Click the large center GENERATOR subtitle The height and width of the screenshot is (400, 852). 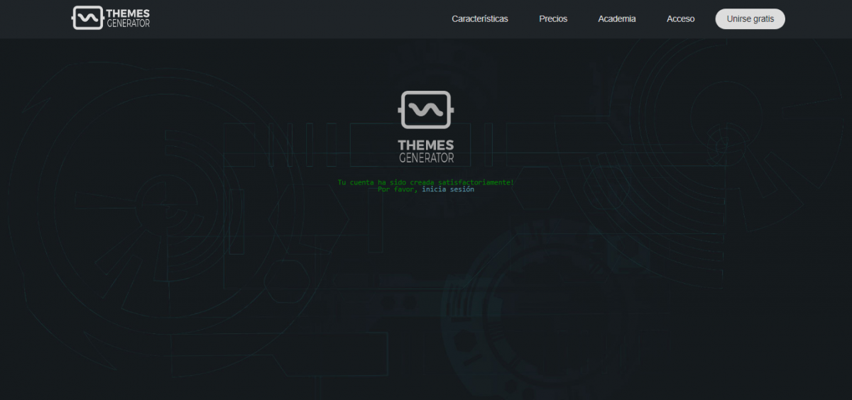(425, 158)
